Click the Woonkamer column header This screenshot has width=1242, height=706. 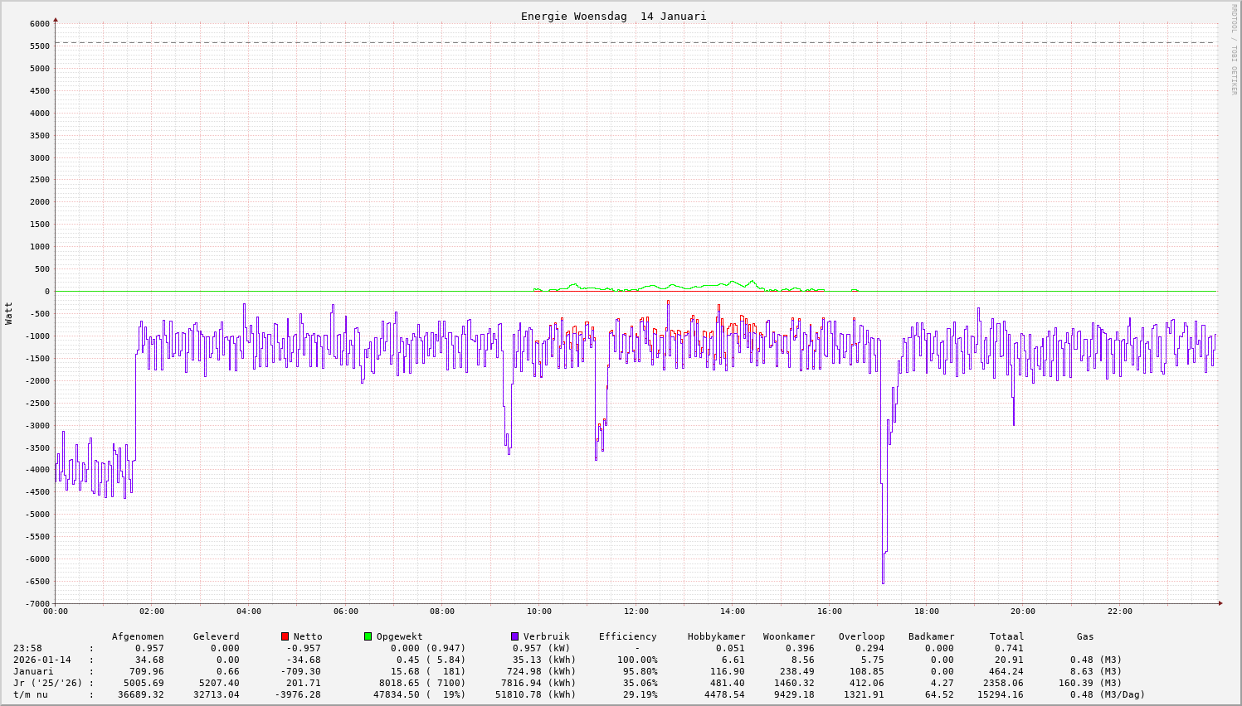(789, 636)
